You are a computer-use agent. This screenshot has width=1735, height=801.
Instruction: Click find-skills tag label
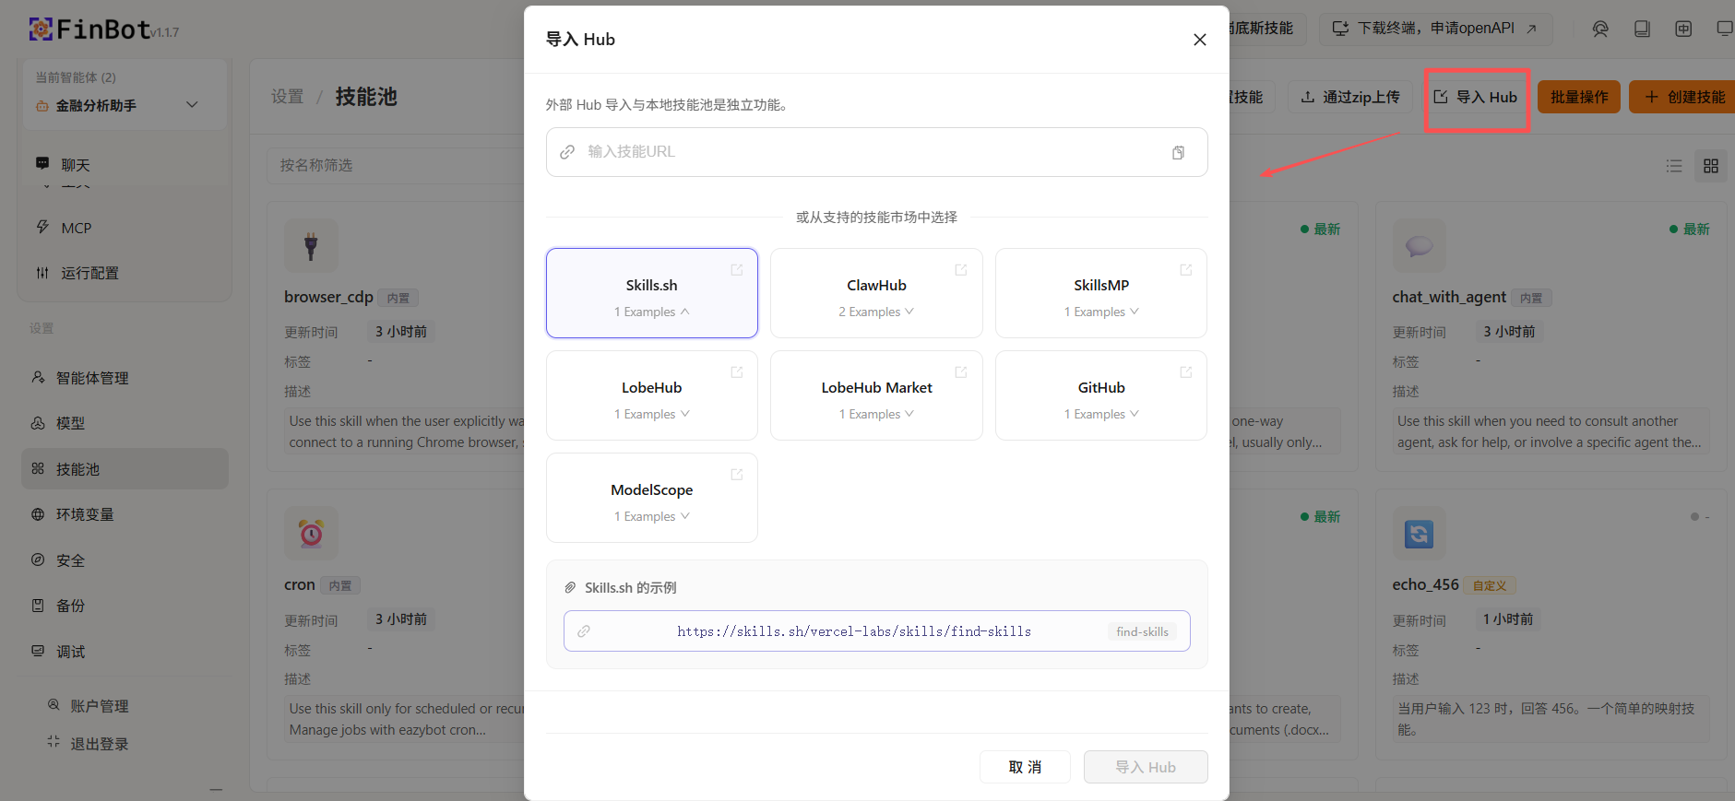click(1142, 631)
